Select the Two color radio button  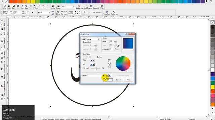coord(84,57)
